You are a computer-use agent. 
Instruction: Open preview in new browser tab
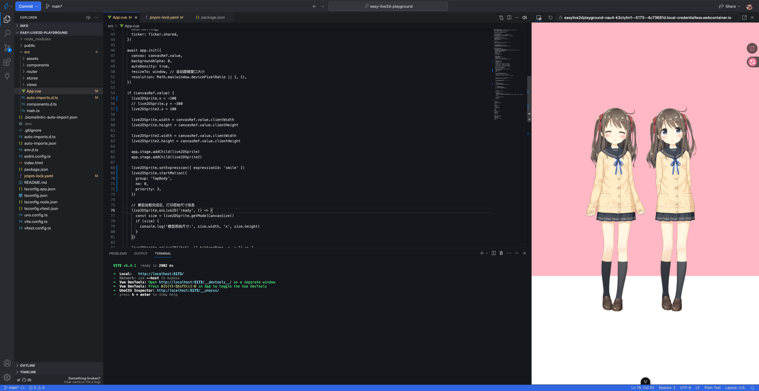[744, 17]
